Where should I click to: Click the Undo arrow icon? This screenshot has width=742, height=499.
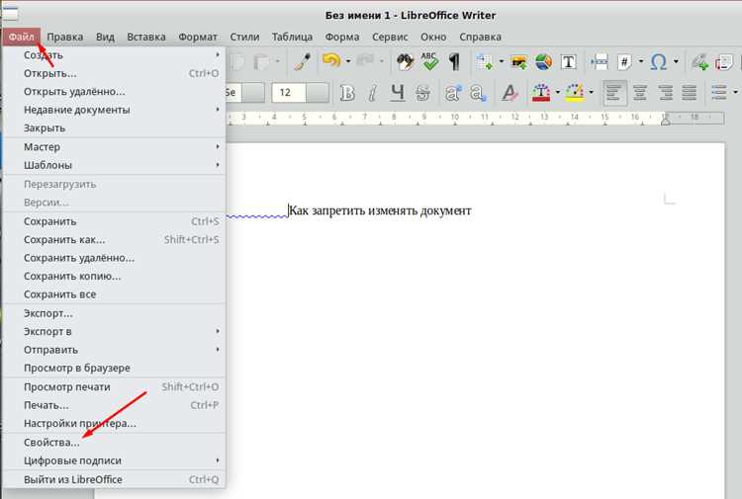(x=331, y=61)
